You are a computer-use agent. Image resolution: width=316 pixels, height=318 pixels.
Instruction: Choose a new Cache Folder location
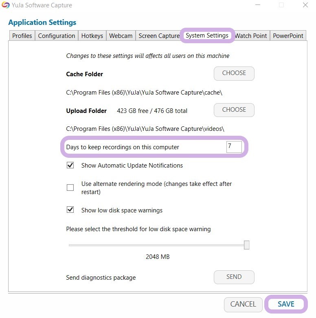coord(234,73)
